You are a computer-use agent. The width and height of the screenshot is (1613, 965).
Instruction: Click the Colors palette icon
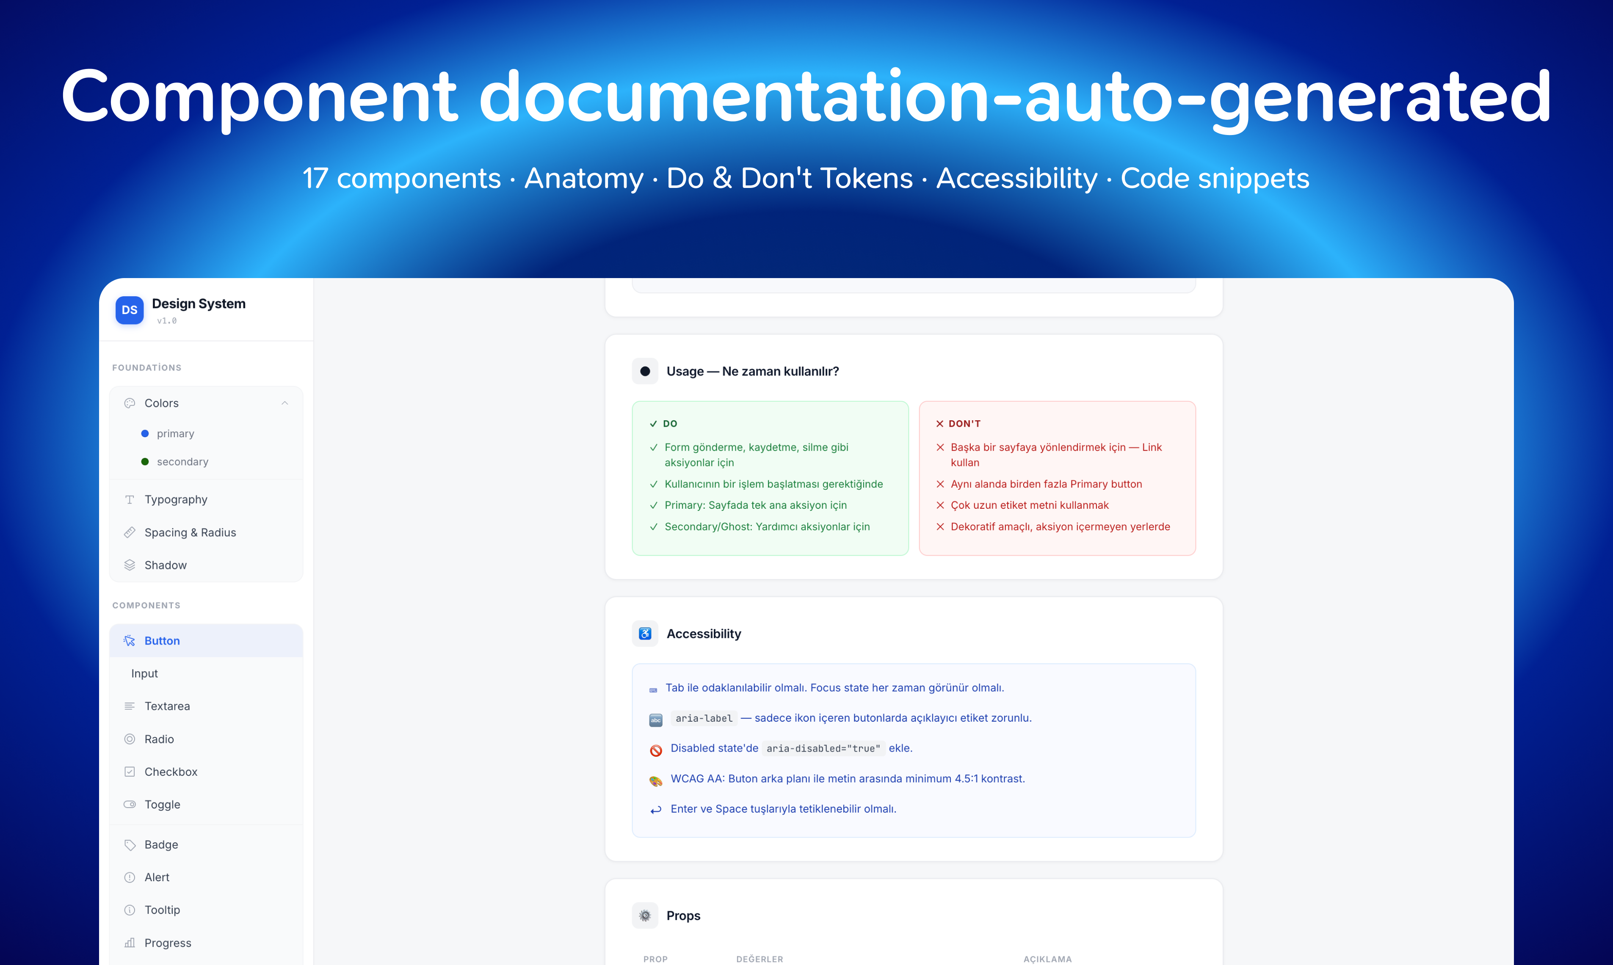pos(130,403)
